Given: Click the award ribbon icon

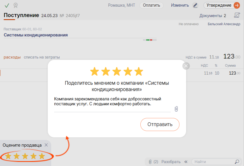Looking at the screenshot, I should tap(15, 5).
